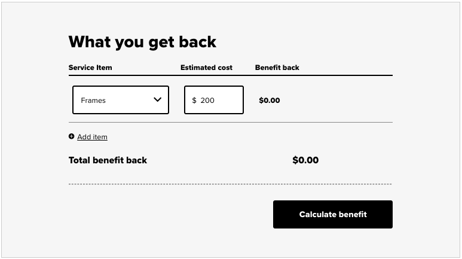Click the thick line under column headers
Screen dimensions: 462x259
(231, 75)
